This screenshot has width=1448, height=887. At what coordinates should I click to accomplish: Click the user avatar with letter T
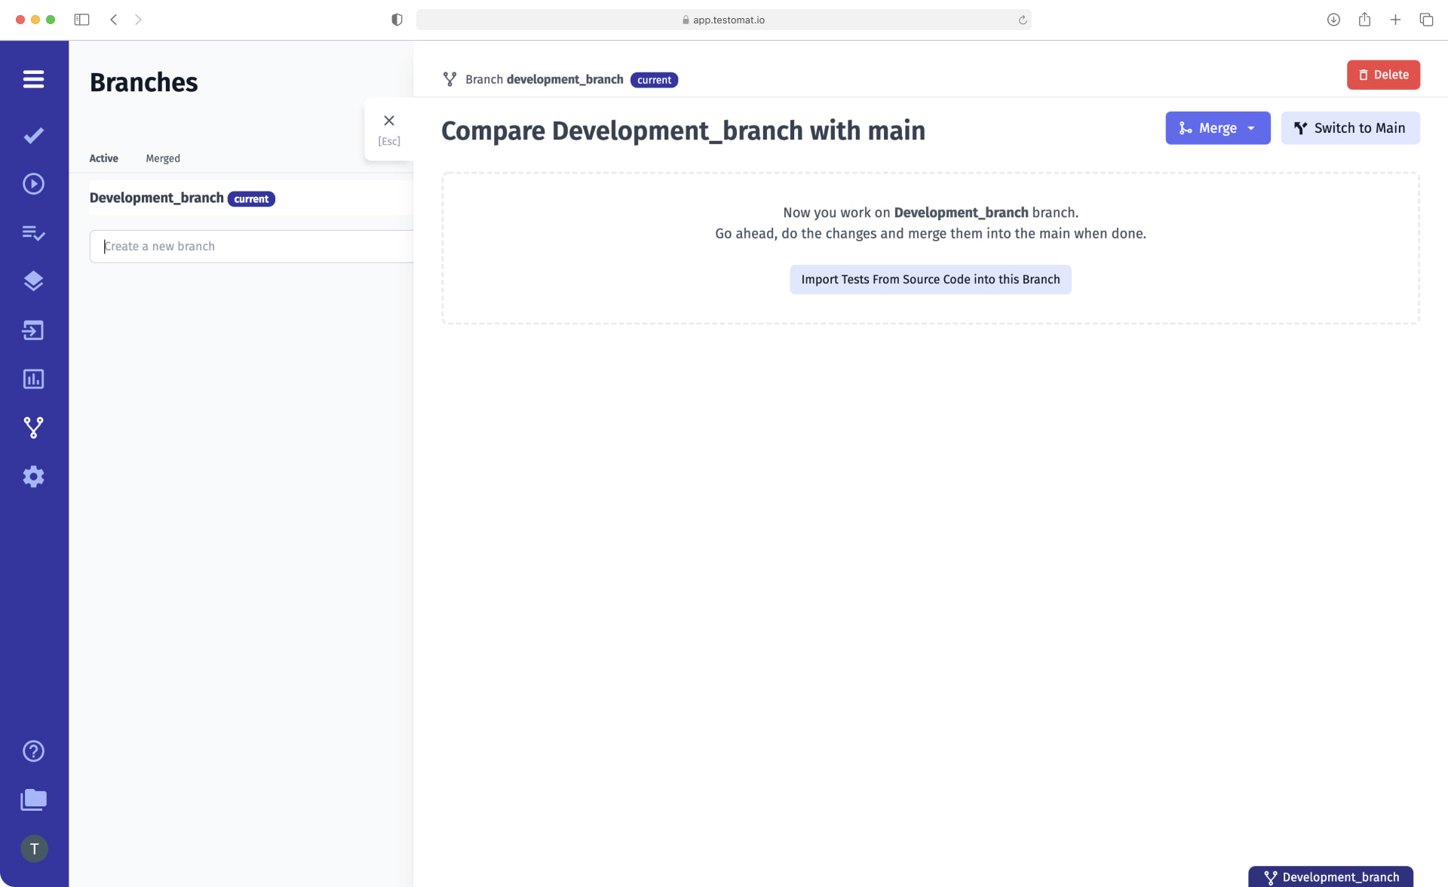tap(34, 848)
